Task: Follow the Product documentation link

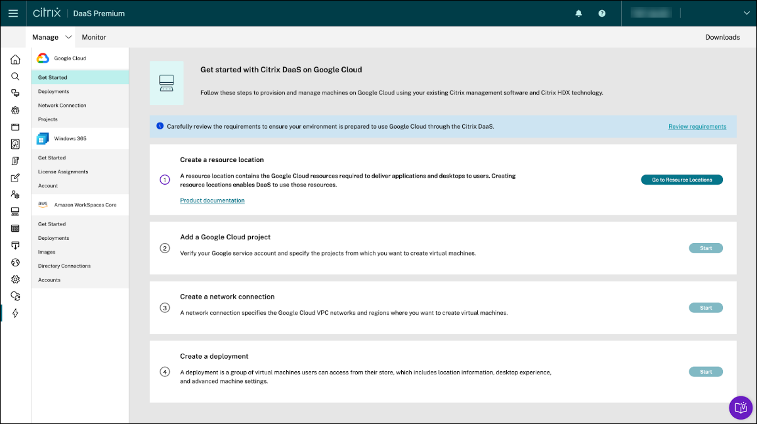Action: [212, 200]
